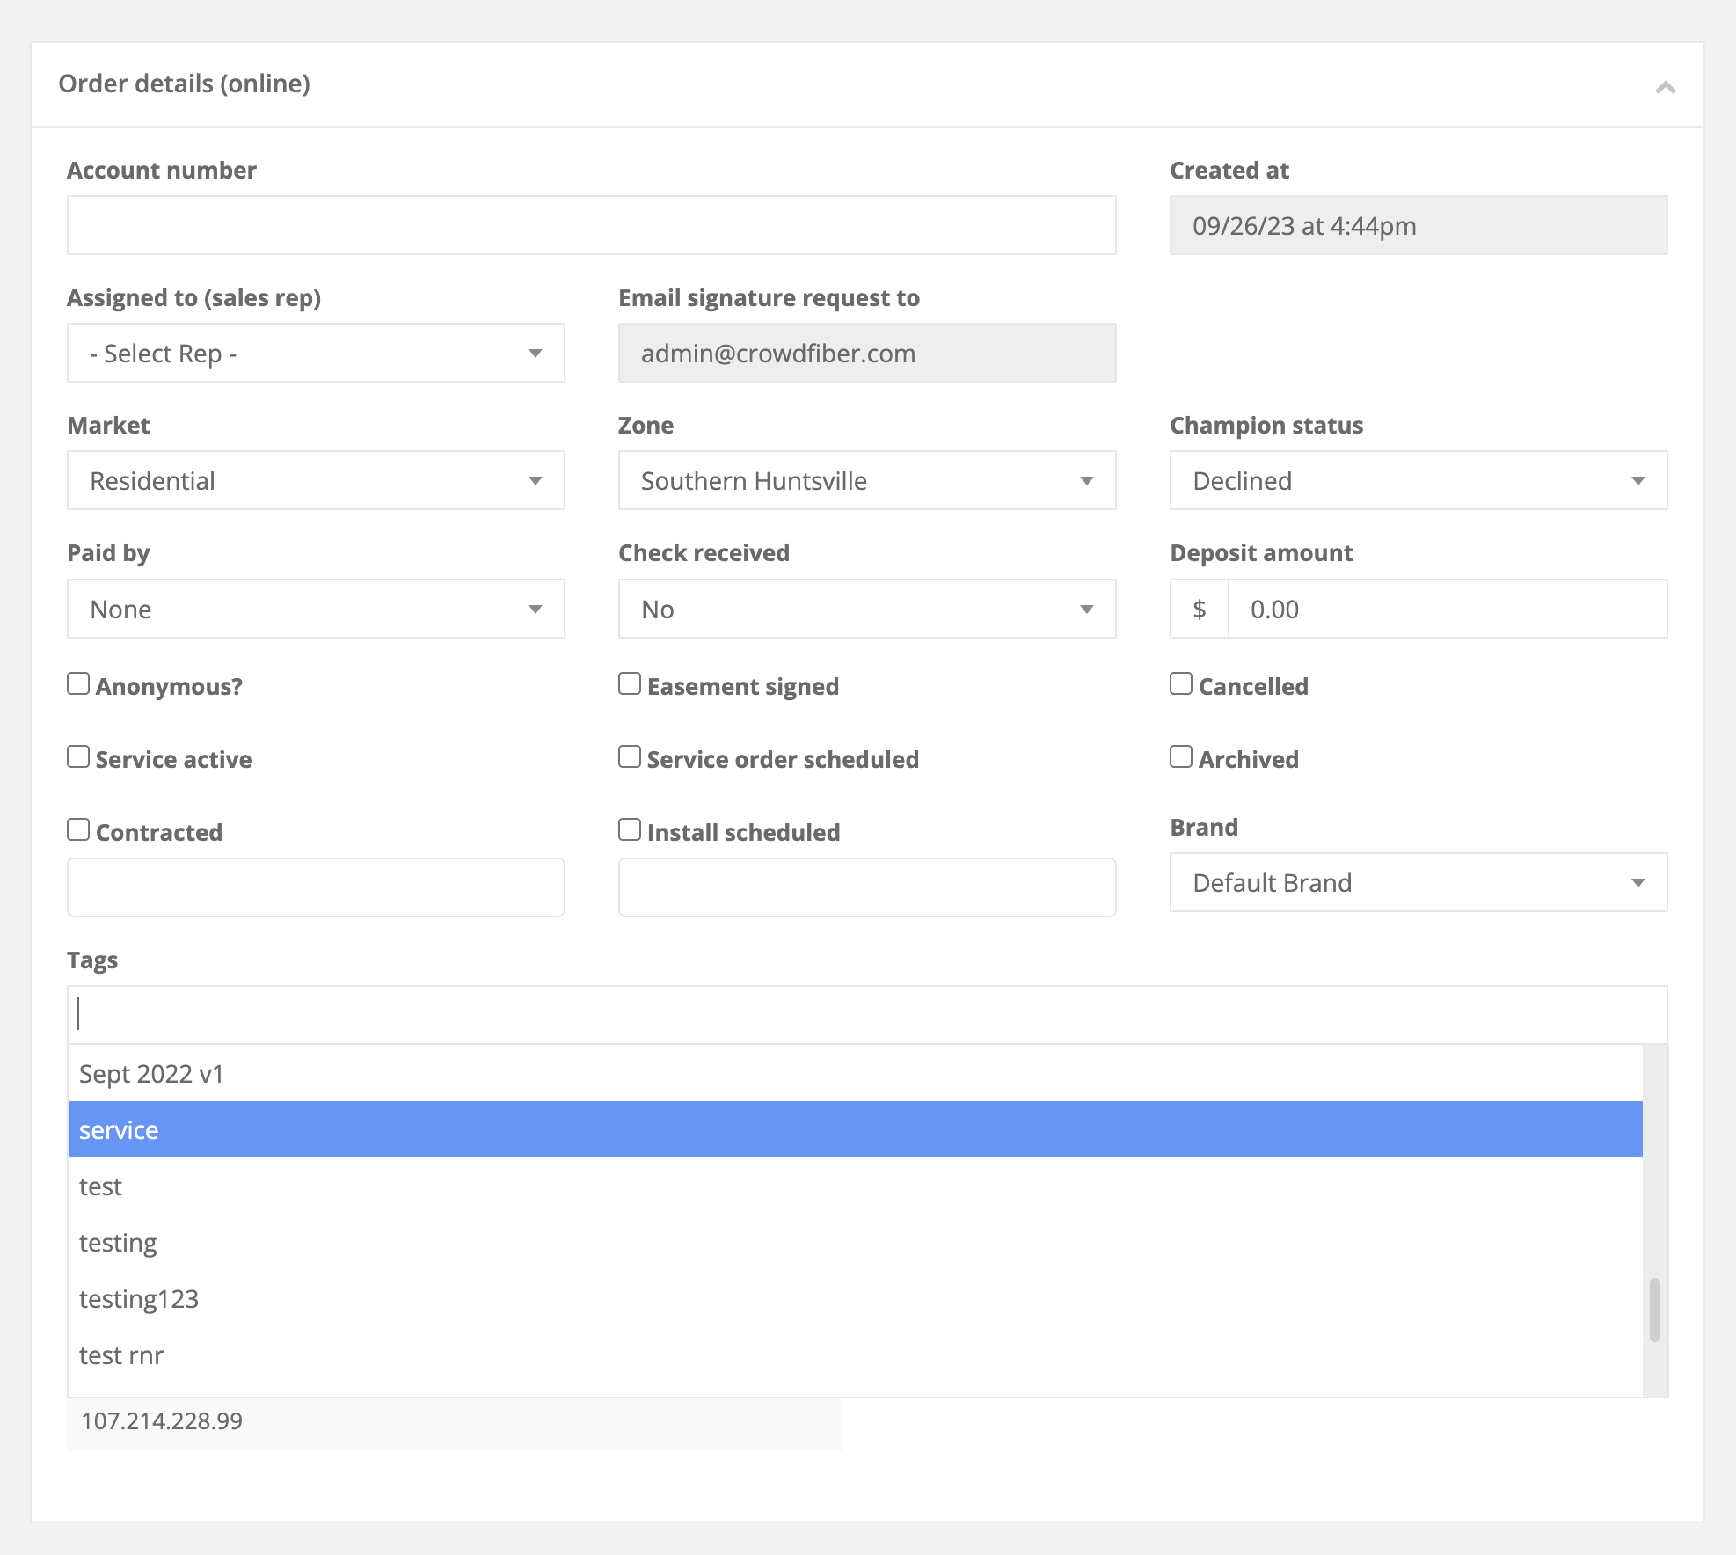
Task: Enable the Anonymous checkbox
Action: click(78, 683)
